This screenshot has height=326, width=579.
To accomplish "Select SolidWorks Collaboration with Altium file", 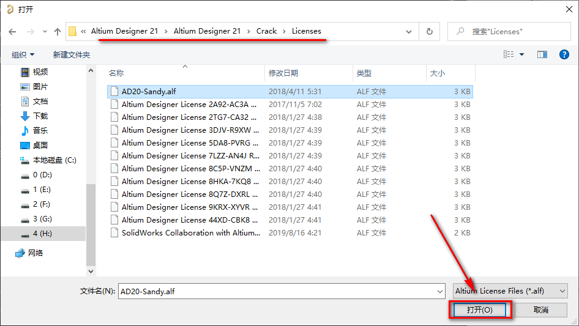I will point(290,233).
